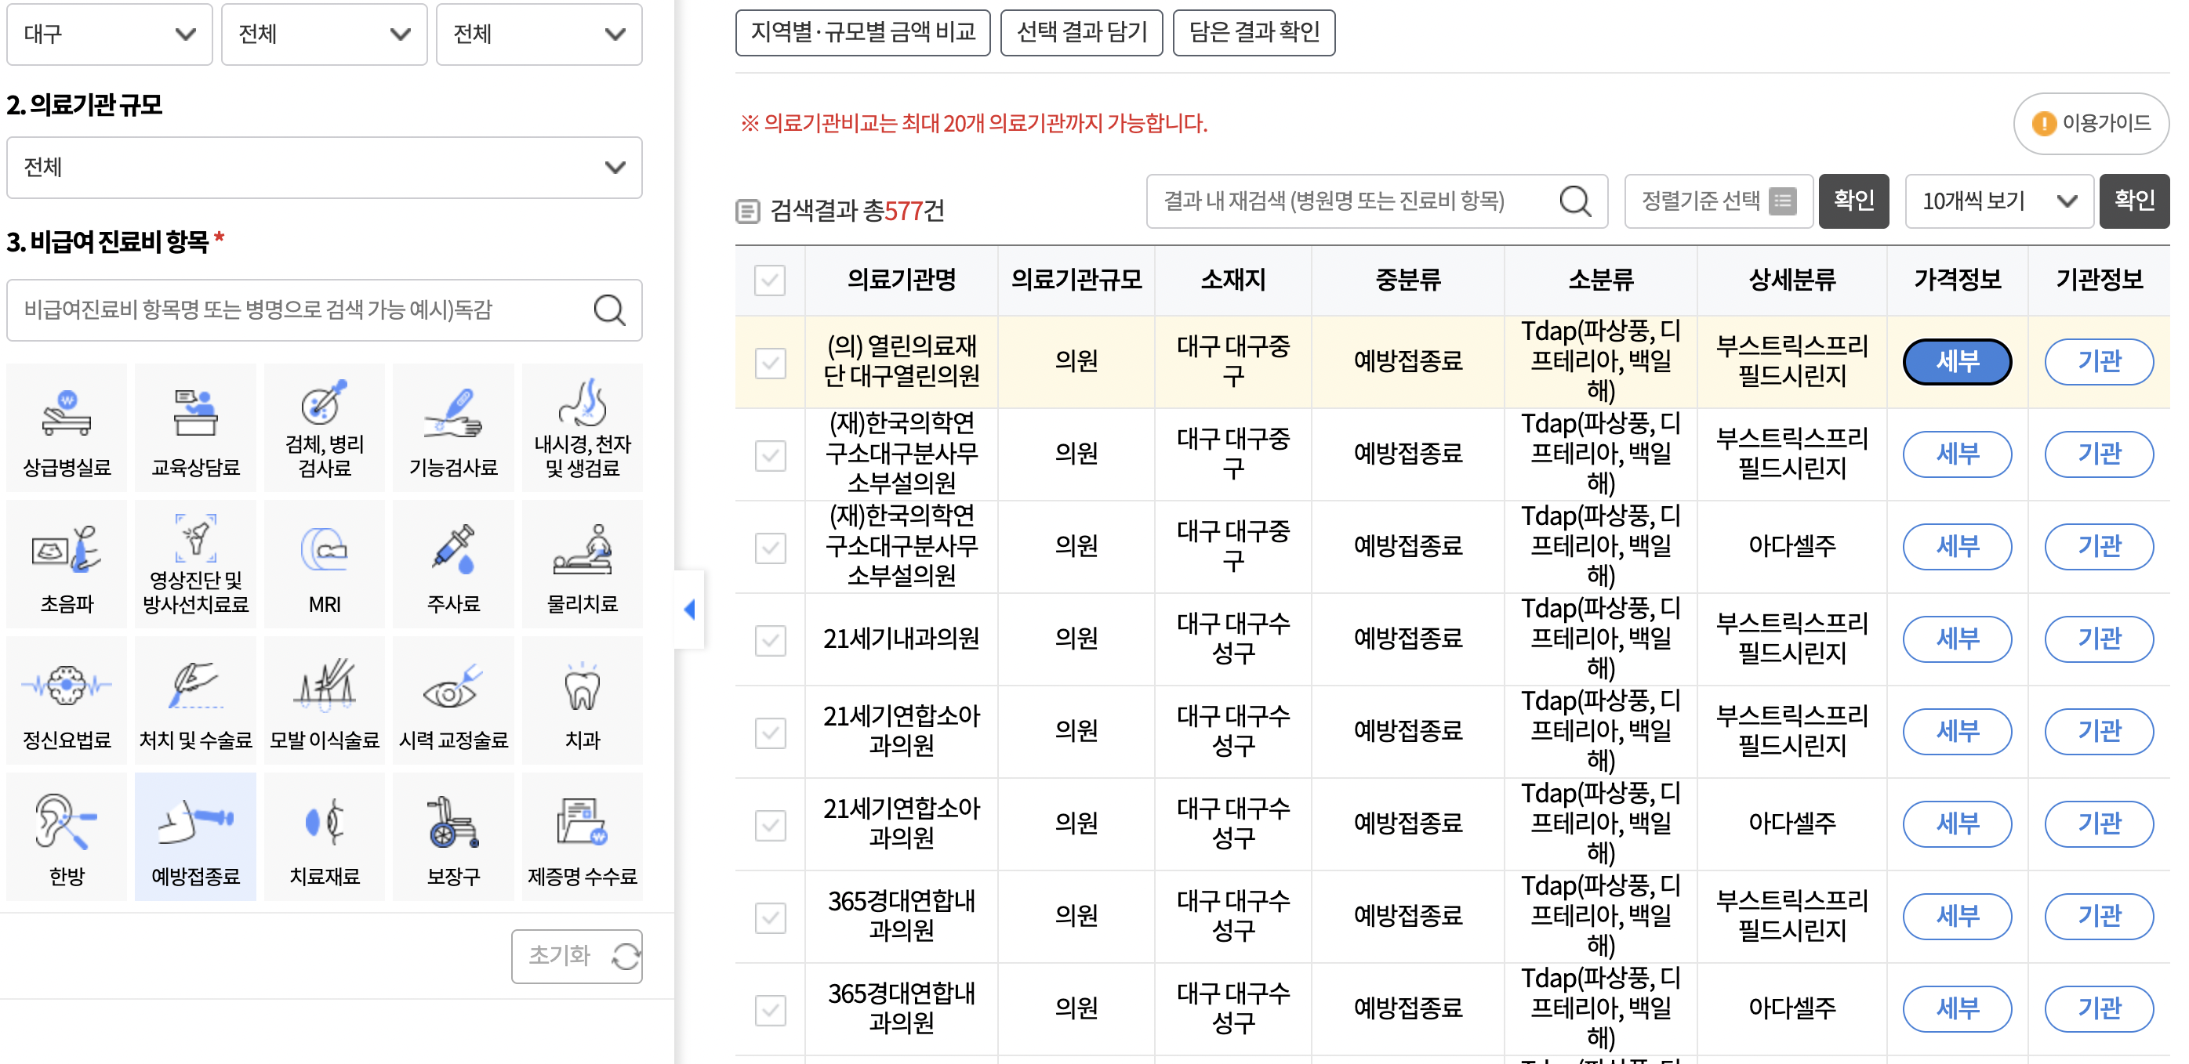This screenshot has height=1064, width=2189.
Task: Click 지역별·규모별 금액 비교 tab
Action: tap(863, 32)
